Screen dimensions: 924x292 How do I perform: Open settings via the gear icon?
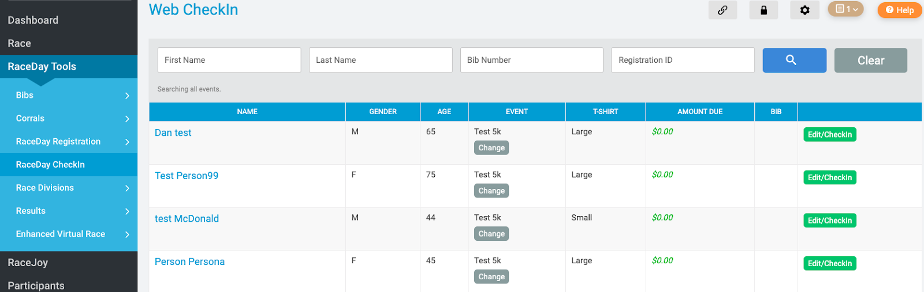(804, 10)
